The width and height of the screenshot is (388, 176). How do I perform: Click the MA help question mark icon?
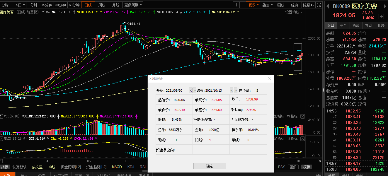coord(43,12)
